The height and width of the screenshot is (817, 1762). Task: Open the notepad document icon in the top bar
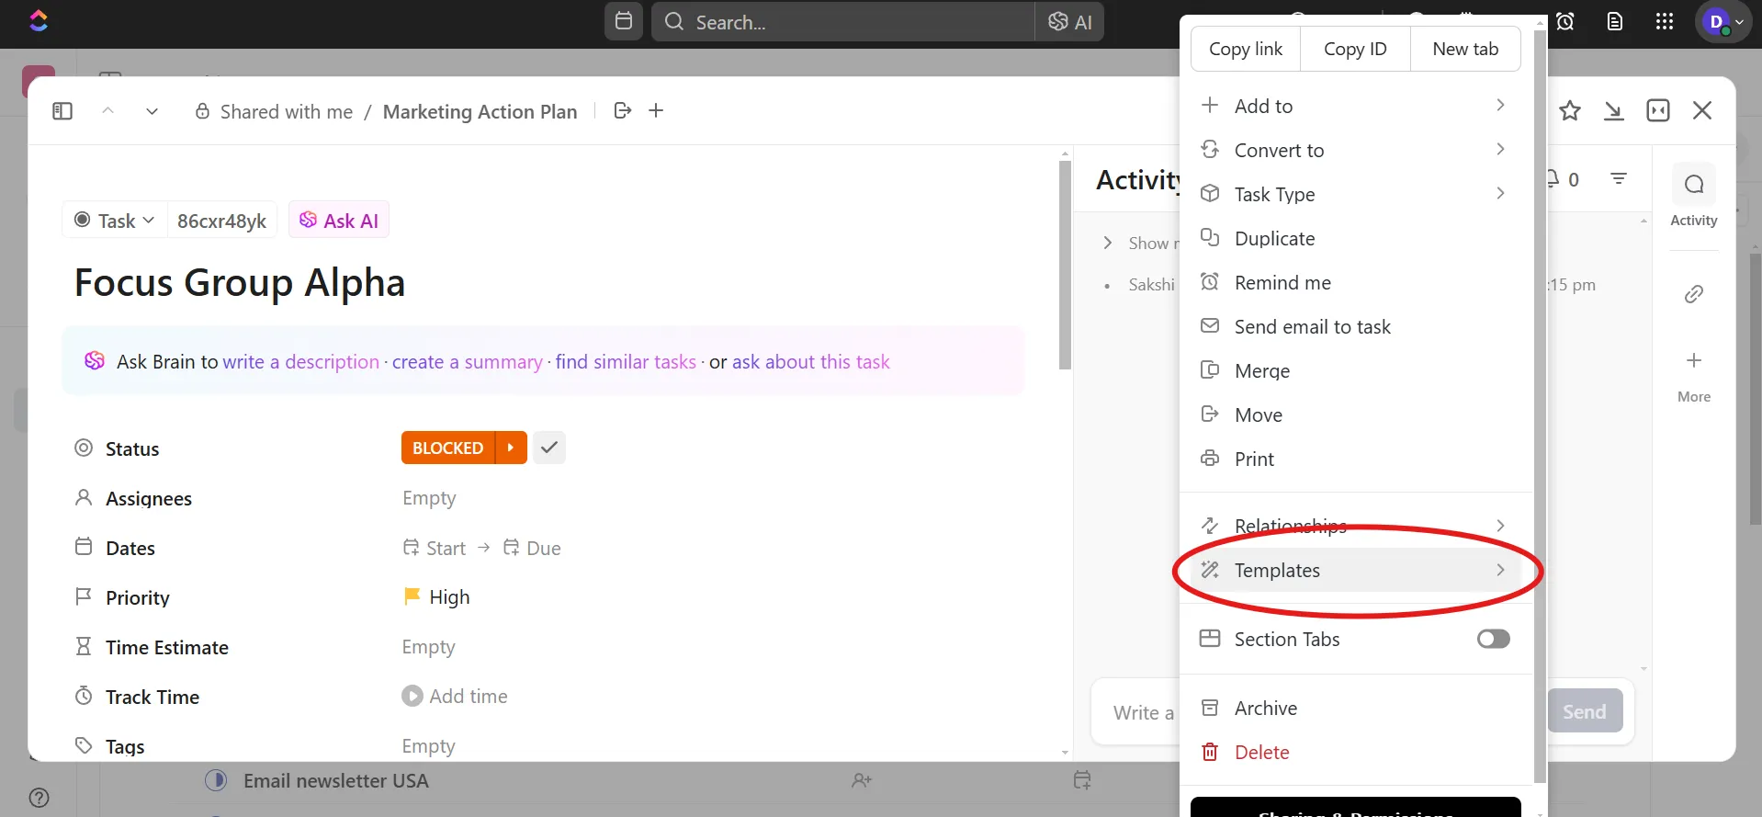click(x=1614, y=22)
